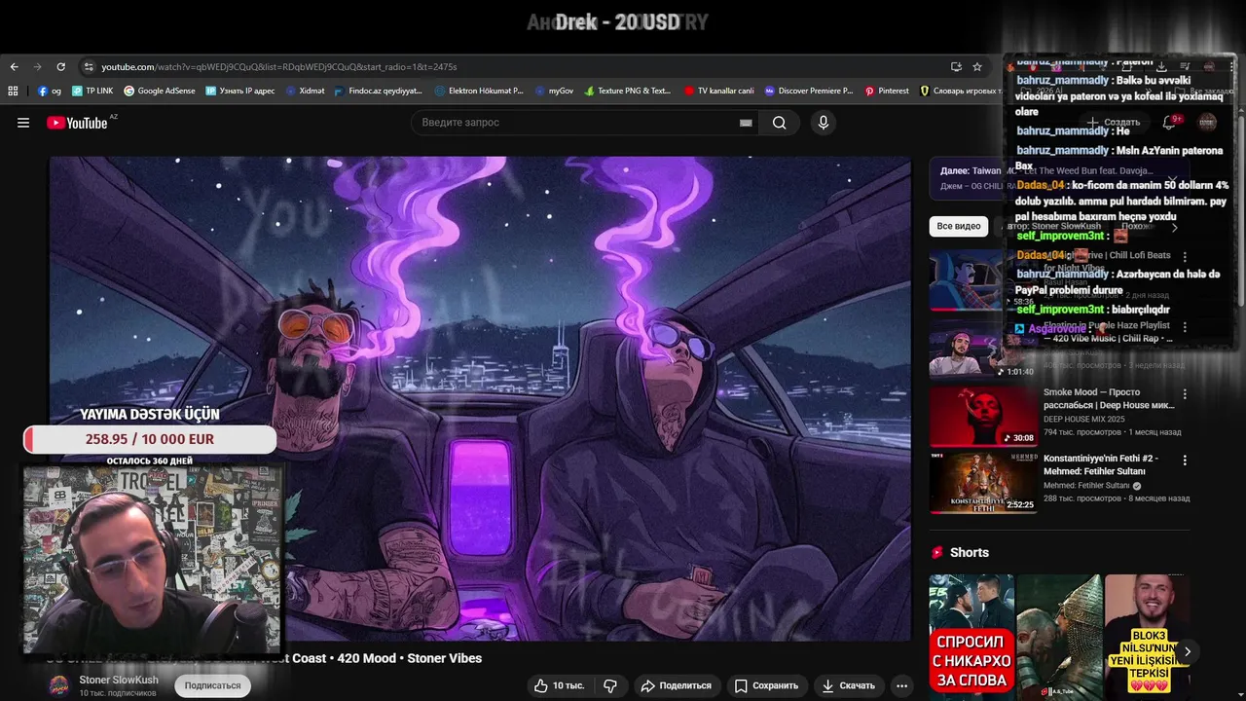Screen dimensions: 1246x701
Task: Click the 'MC Mehmed: Fetihler Sultanı' channel name
Action: 1086,485
